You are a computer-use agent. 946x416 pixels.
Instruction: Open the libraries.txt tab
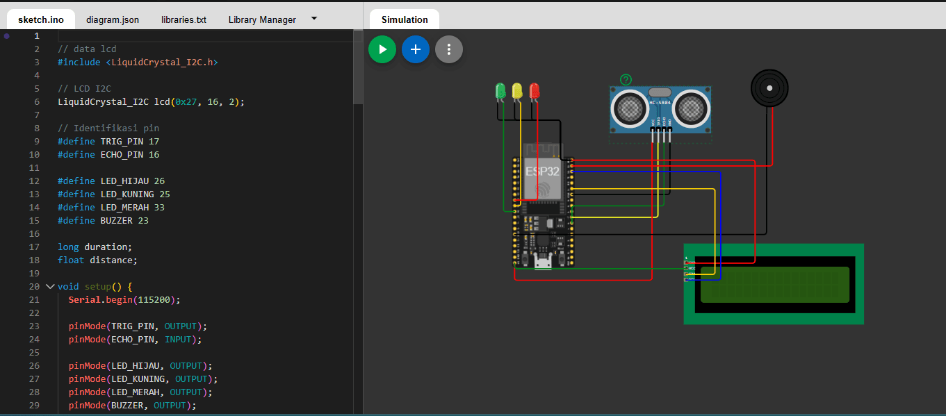(184, 19)
